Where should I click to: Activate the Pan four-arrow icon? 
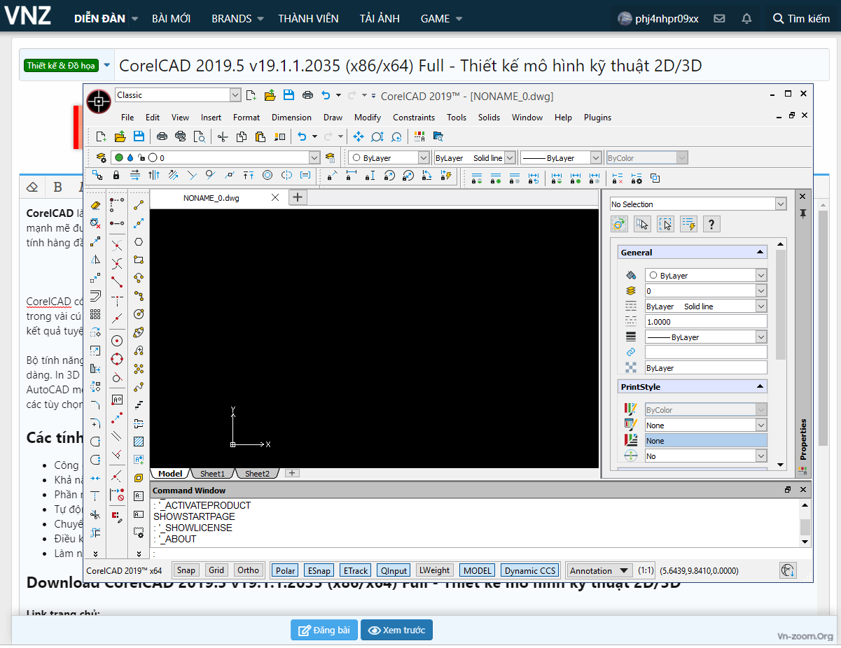click(x=359, y=136)
